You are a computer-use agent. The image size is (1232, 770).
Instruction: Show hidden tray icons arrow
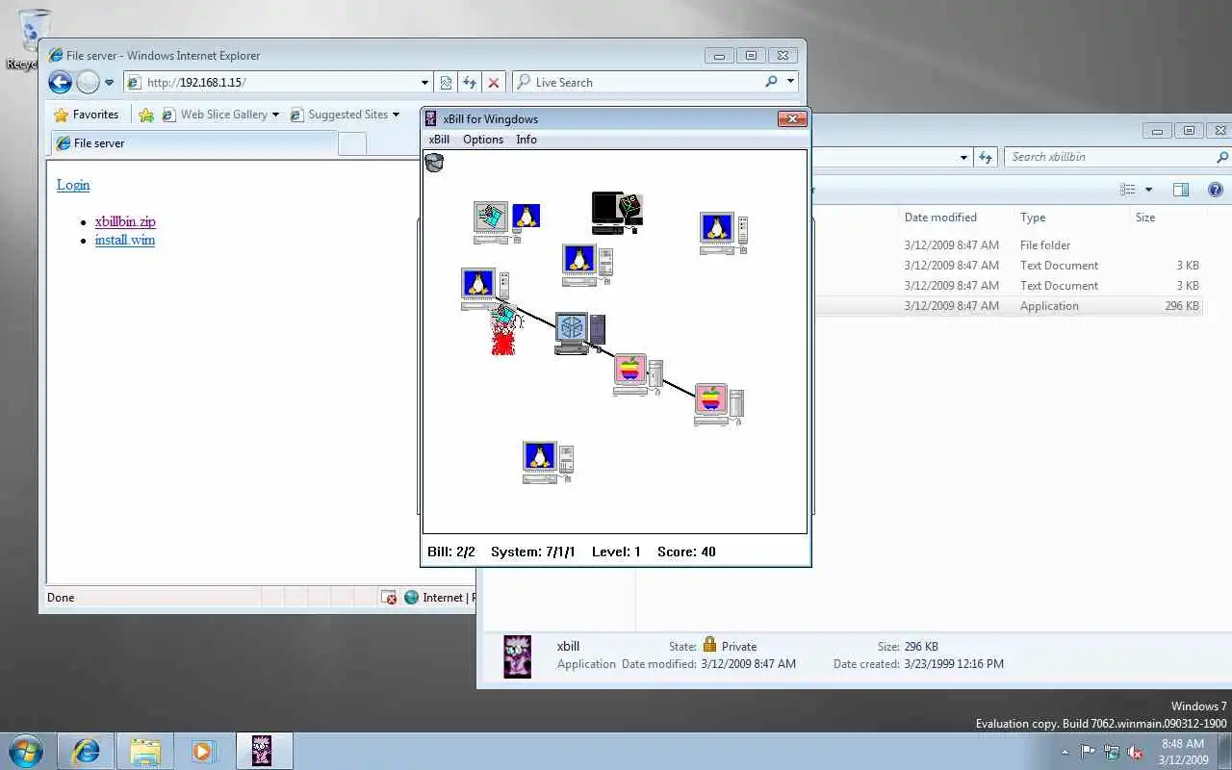[x=1065, y=752]
